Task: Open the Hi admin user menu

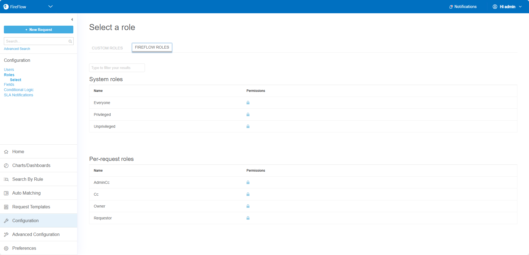Action: pyautogui.click(x=507, y=7)
